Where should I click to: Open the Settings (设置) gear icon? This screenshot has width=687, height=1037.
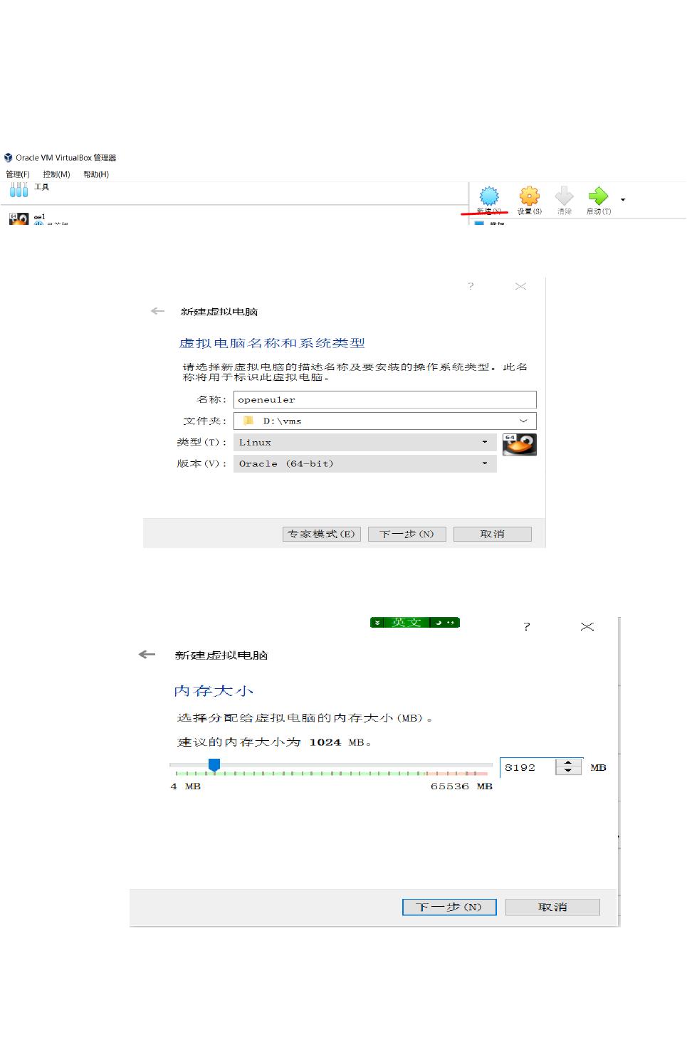(x=529, y=196)
